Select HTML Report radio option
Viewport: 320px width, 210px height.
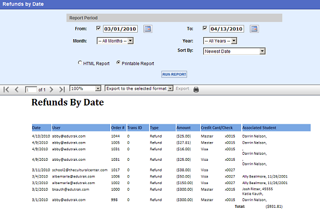(x=80, y=63)
